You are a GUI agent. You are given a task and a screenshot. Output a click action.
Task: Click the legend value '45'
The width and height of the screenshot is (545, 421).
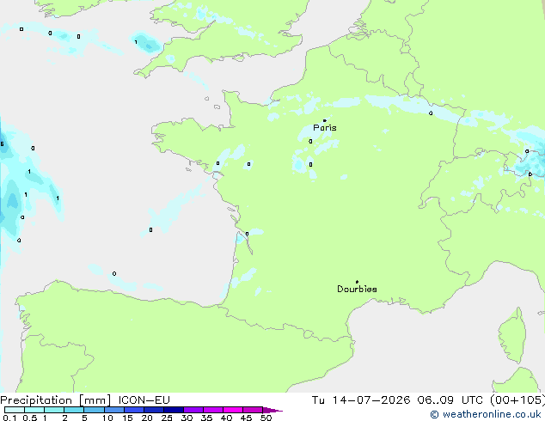[x=246, y=418]
